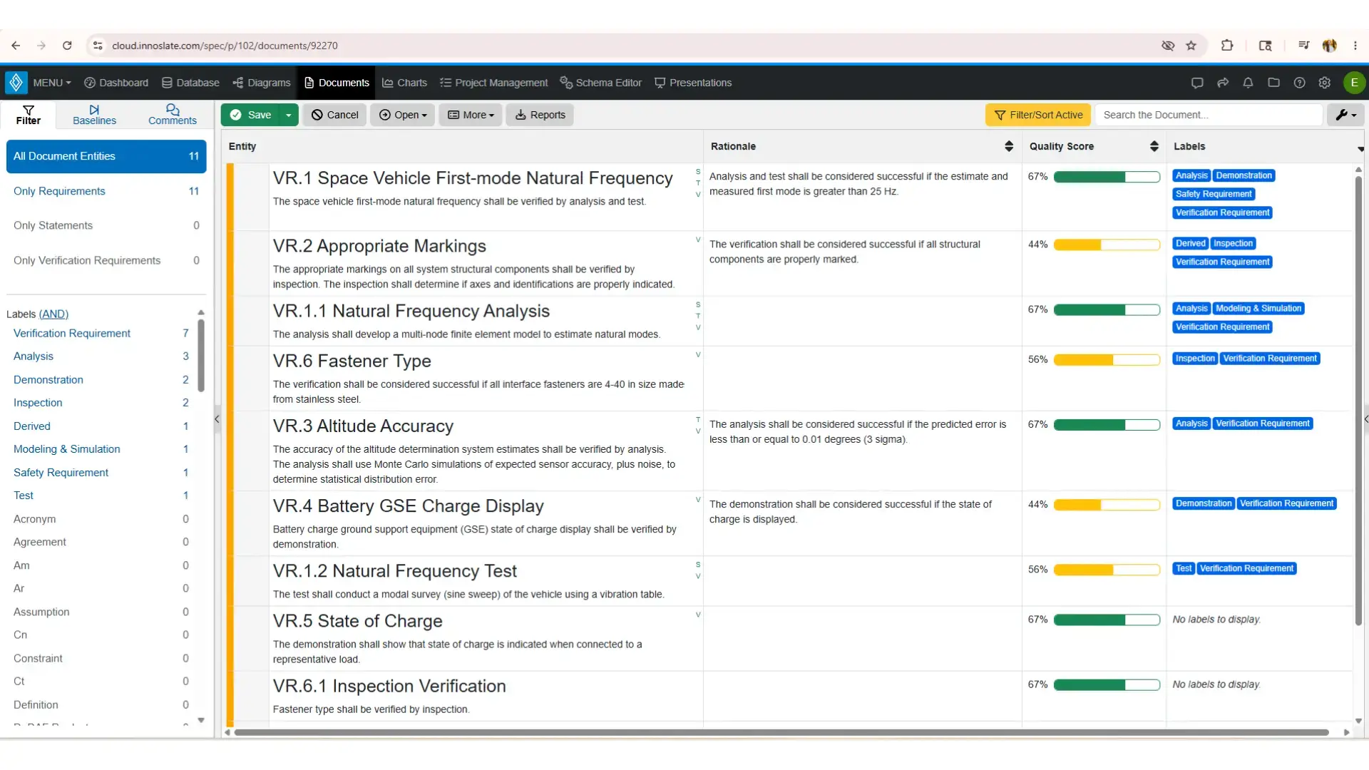This screenshot has height=770, width=1369.
Task: Sort by the Rationale column arrows
Action: (1008, 146)
